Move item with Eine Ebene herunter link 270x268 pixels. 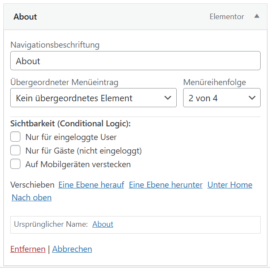coord(166,185)
